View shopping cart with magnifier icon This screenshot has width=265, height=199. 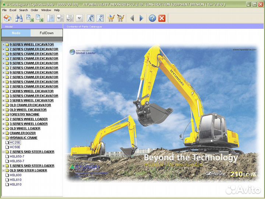point(120,18)
